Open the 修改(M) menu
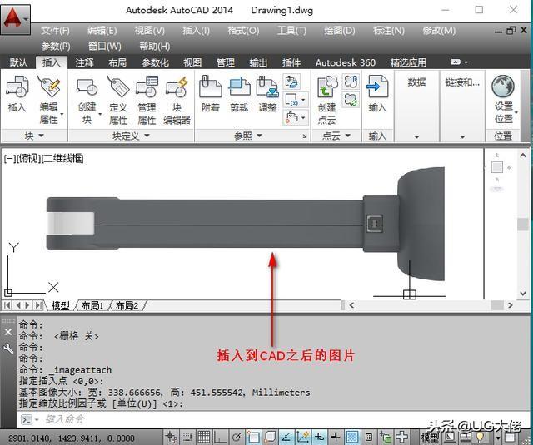 (439, 31)
